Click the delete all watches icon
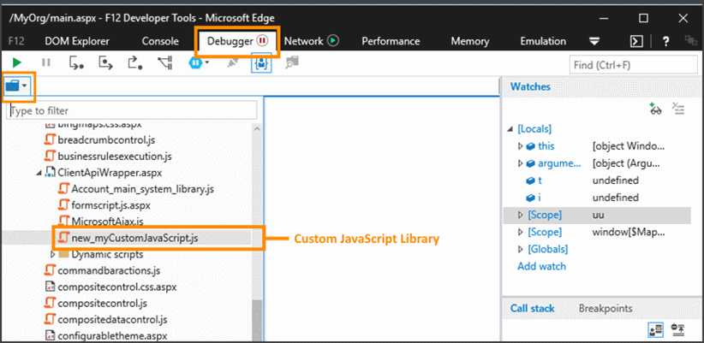Image resolution: width=704 pixels, height=343 pixels. click(678, 108)
